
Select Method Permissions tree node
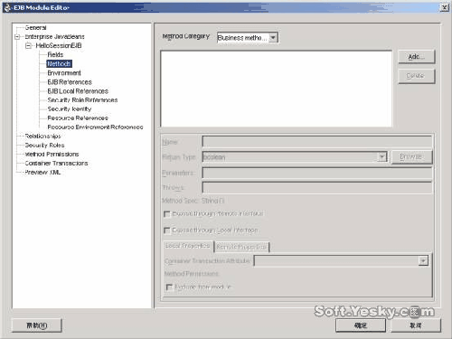pos(52,155)
